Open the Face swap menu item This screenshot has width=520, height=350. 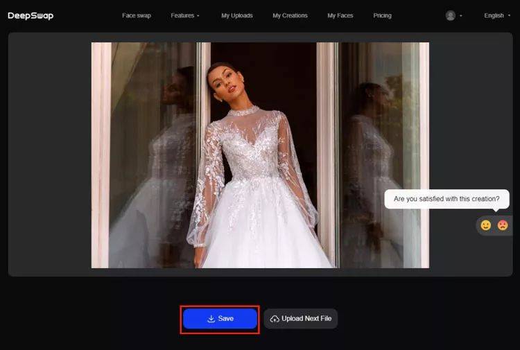coord(137,15)
